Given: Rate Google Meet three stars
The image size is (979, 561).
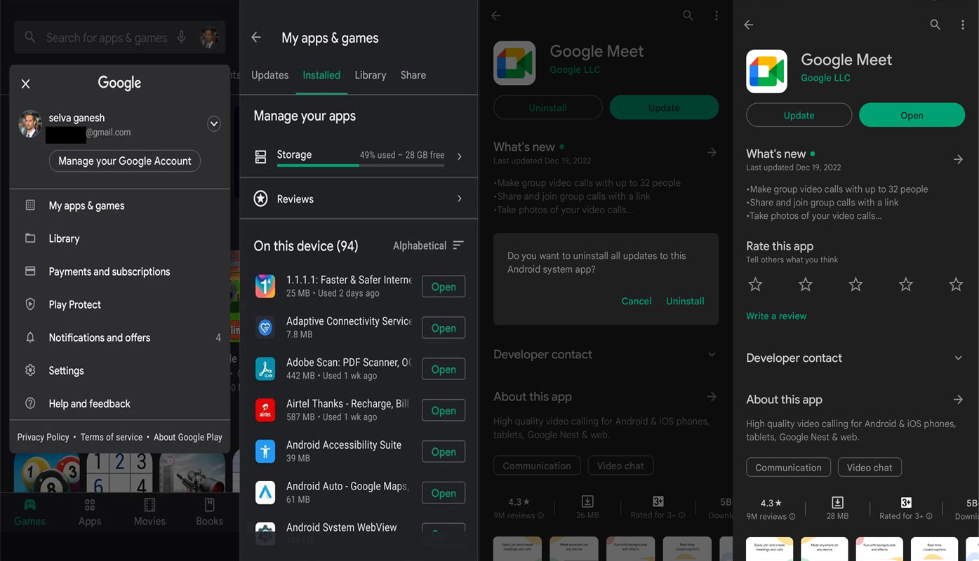Looking at the screenshot, I should (x=855, y=284).
